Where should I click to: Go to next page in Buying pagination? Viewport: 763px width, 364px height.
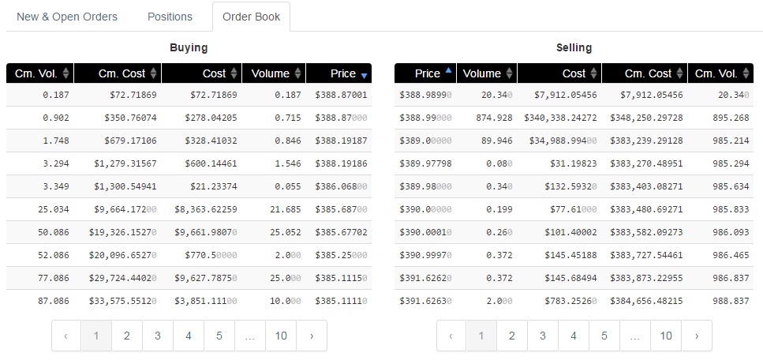(x=312, y=336)
